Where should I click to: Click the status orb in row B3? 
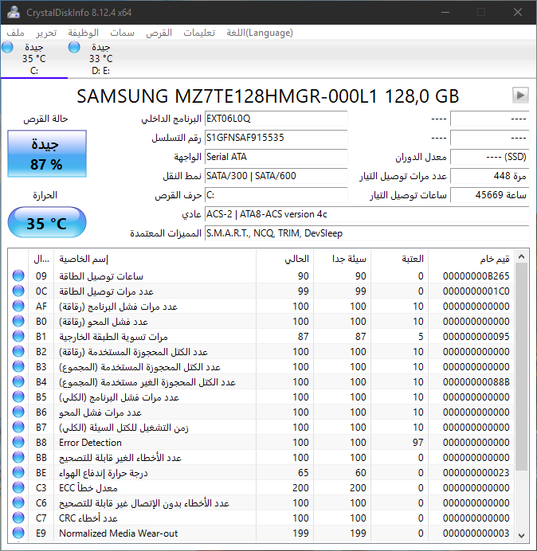pos(18,366)
